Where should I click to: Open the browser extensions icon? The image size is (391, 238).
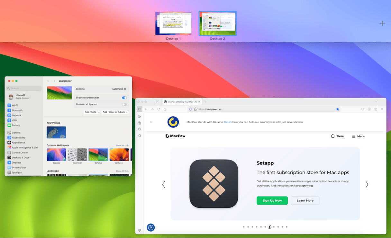(x=376, y=109)
